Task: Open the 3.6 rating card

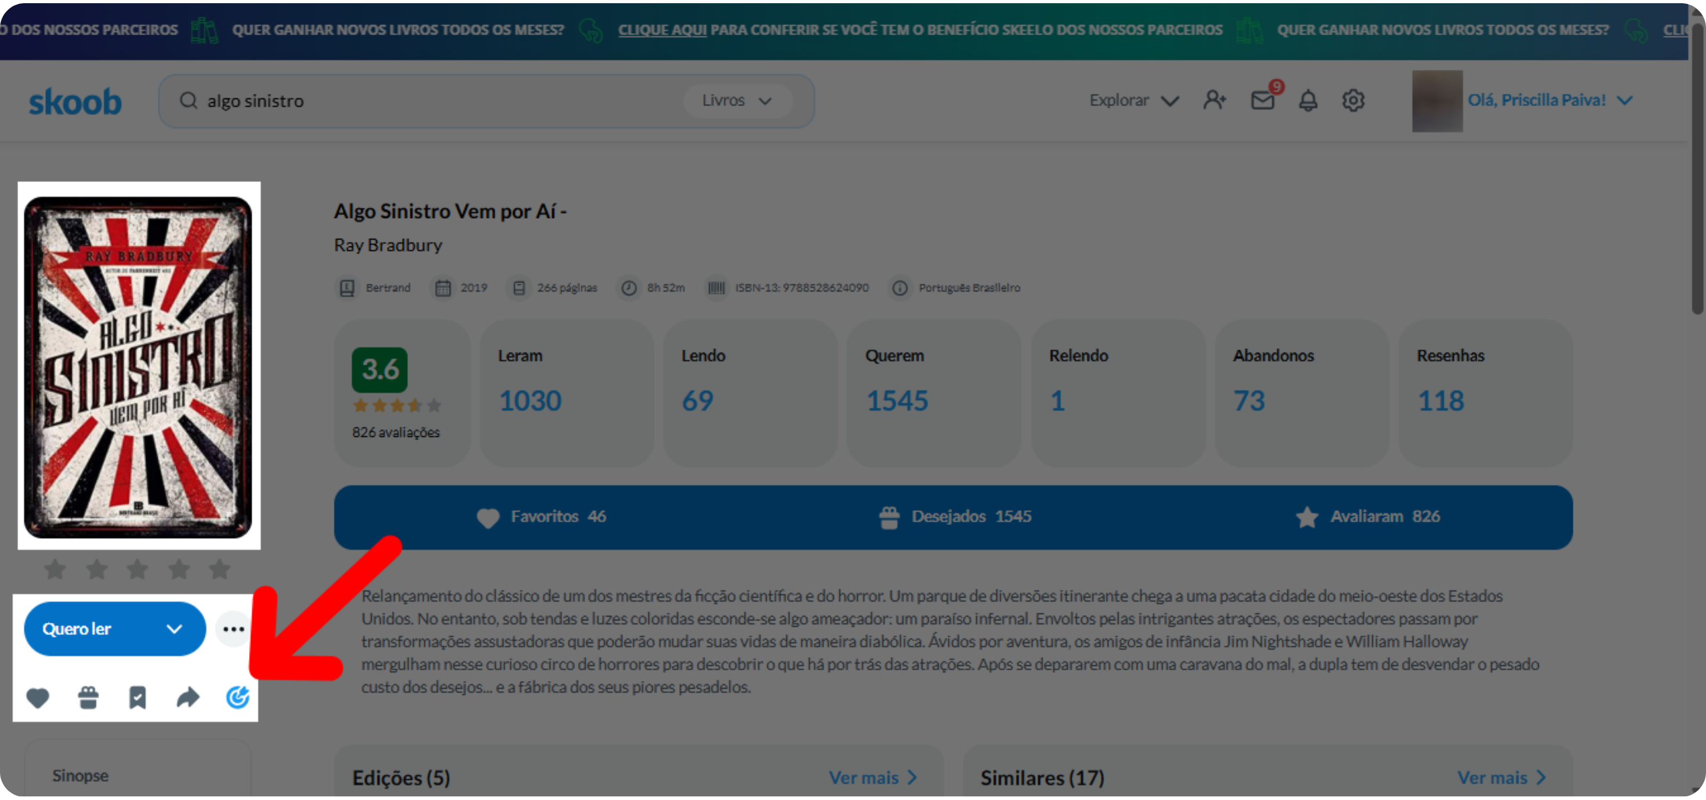Action: tap(402, 394)
